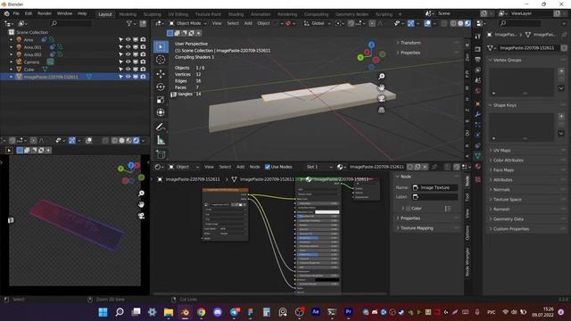Image resolution: width=571 pixels, height=321 pixels.
Task: Select the Select Box tool in viewport toolbar
Action: pos(161,46)
